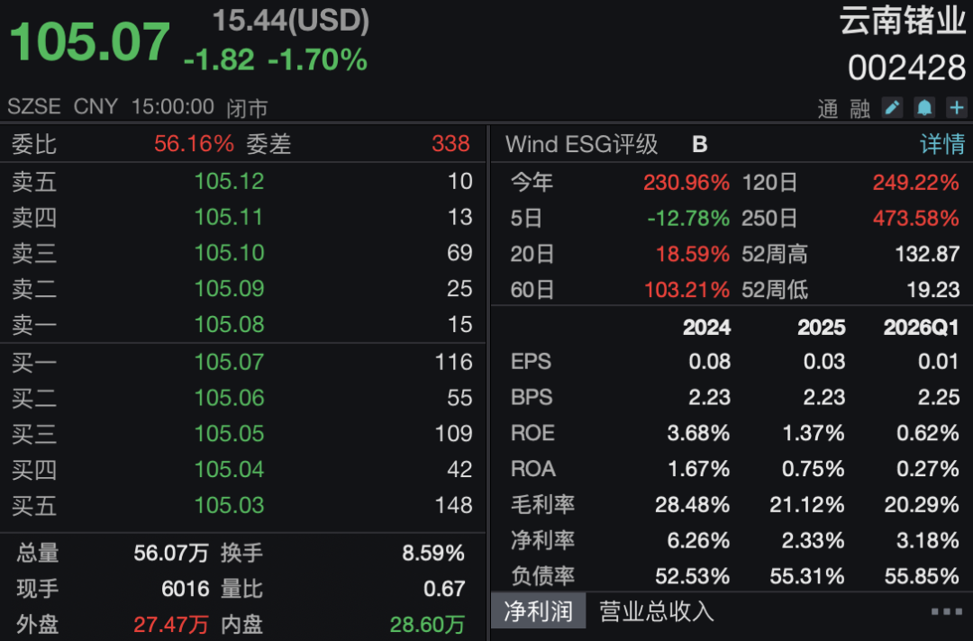Select the 卖一 price 105.08

tap(229, 324)
